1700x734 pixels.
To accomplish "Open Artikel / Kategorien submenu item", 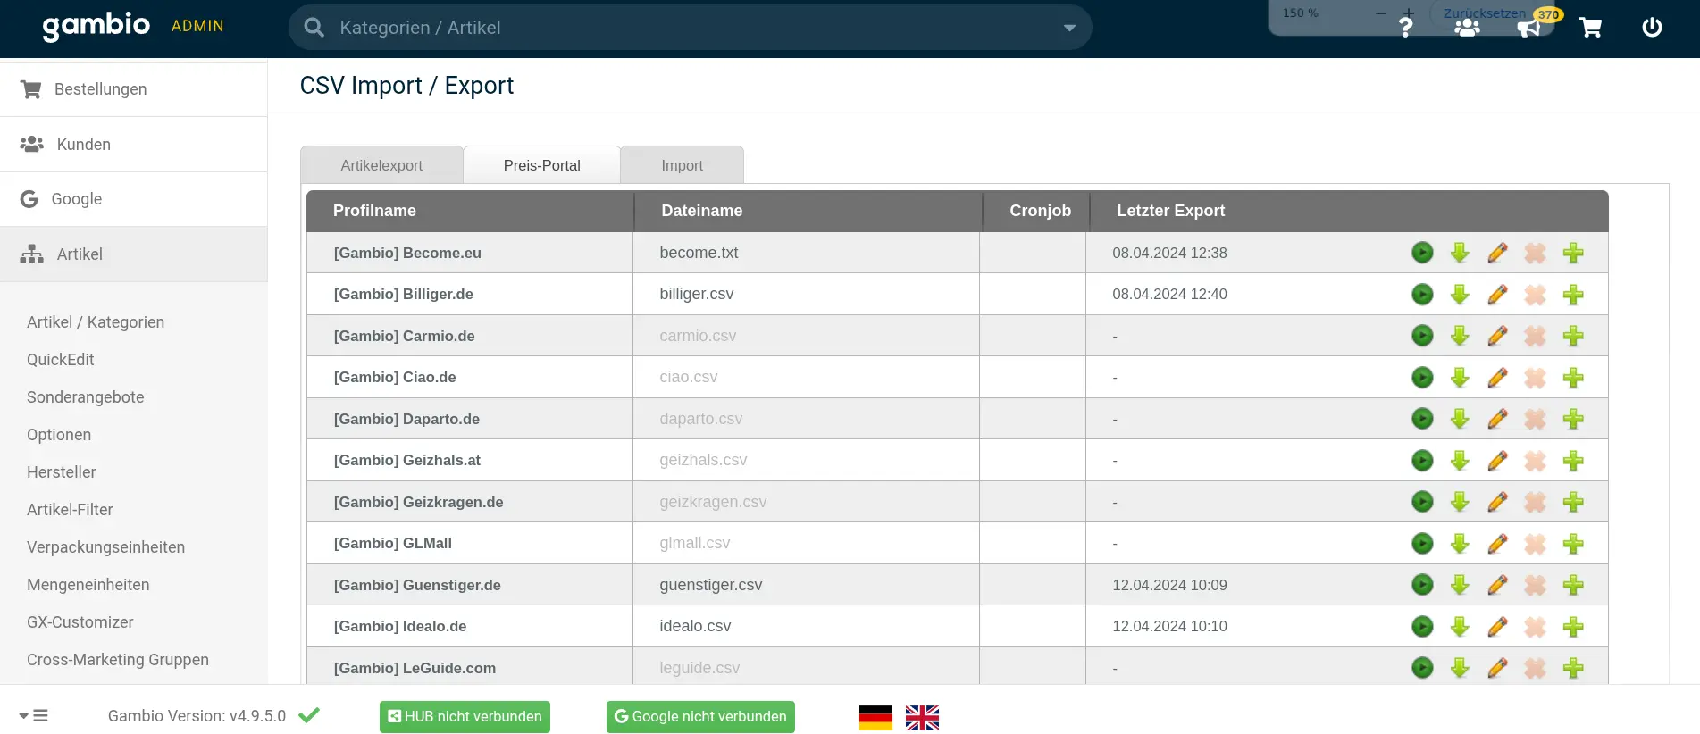I will coord(96,322).
